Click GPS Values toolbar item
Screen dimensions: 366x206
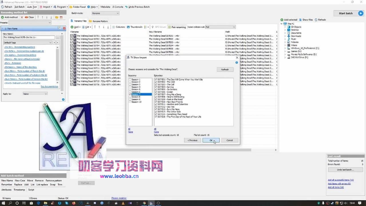pos(159,27)
